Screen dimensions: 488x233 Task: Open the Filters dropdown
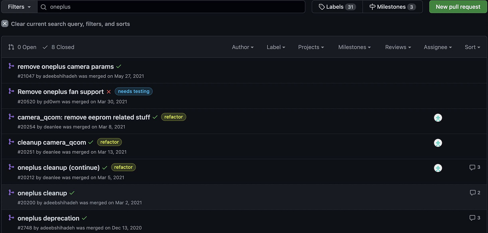[x=19, y=7]
